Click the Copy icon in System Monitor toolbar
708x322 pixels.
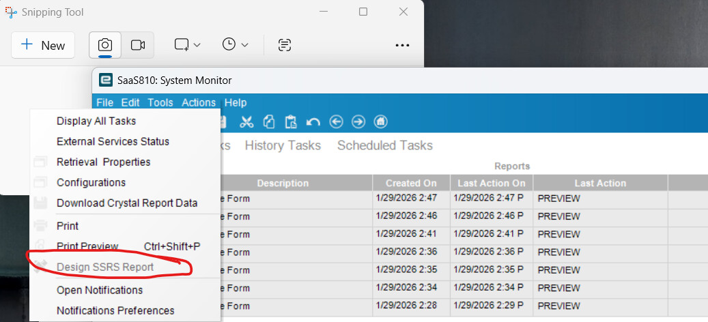pos(269,122)
